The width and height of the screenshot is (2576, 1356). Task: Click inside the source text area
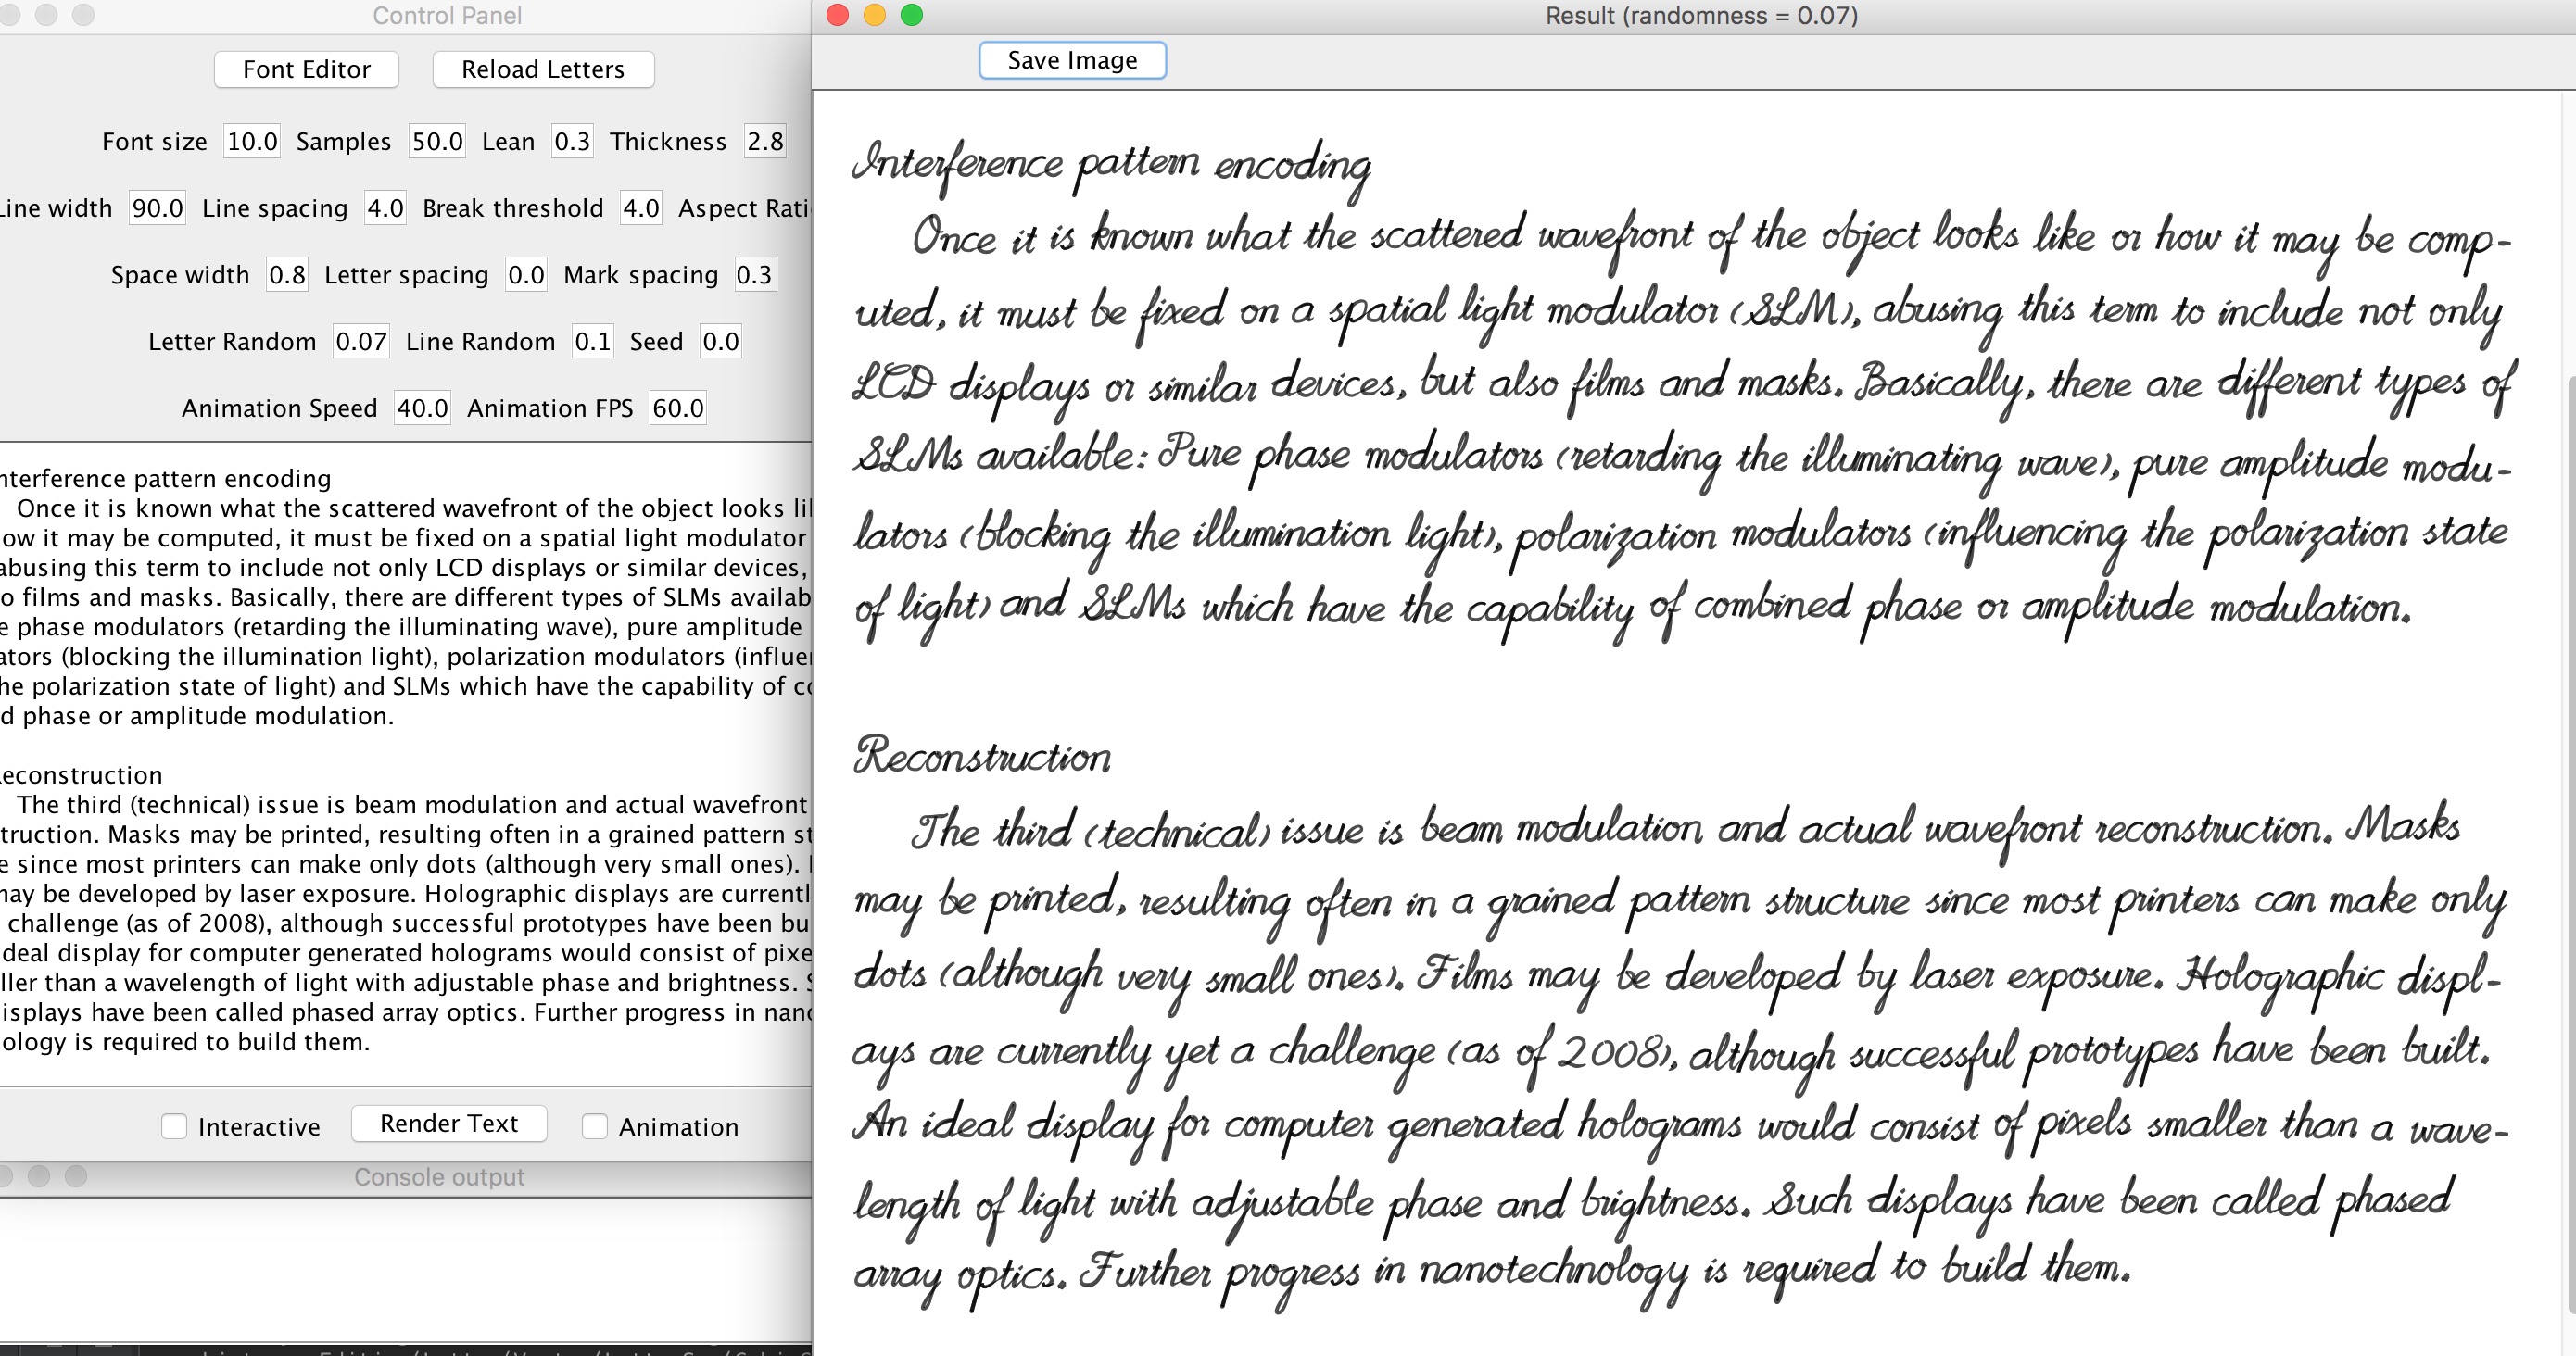(x=400, y=760)
